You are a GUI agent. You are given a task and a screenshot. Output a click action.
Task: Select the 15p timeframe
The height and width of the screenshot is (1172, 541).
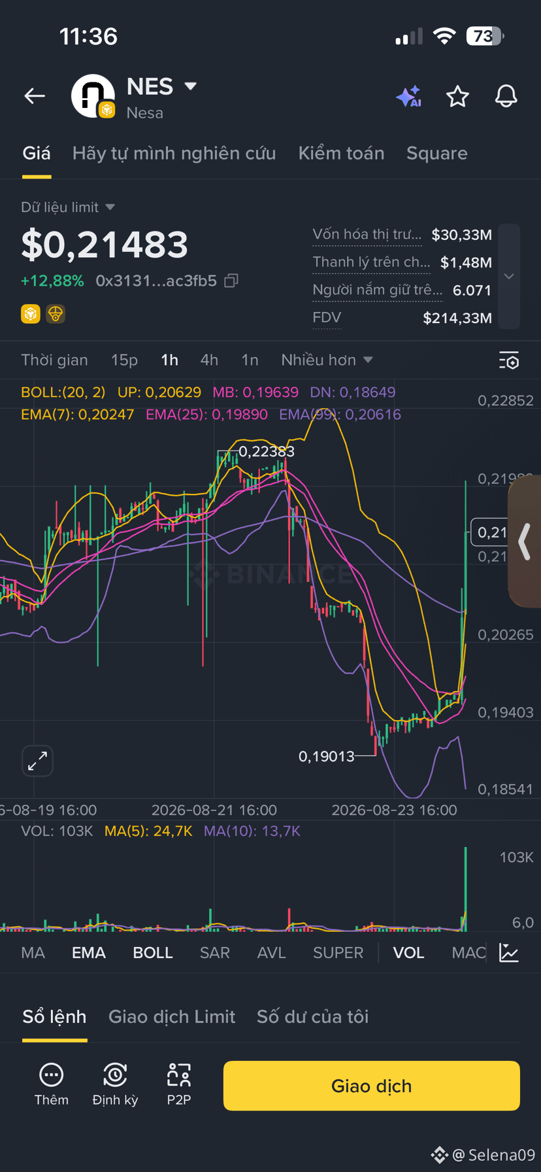(x=124, y=360)
